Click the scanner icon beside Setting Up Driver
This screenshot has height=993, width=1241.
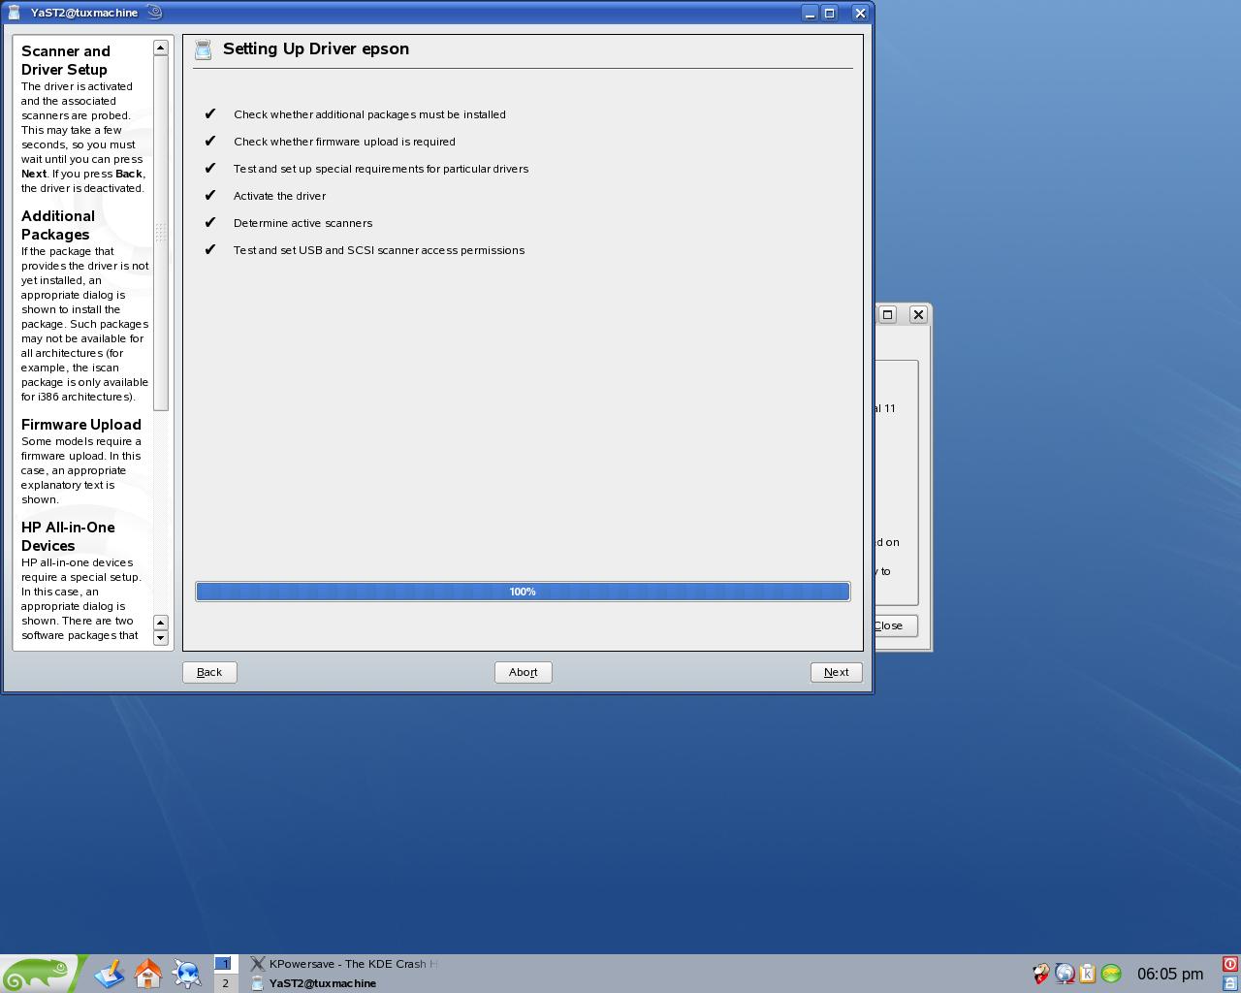coord(203,50)
